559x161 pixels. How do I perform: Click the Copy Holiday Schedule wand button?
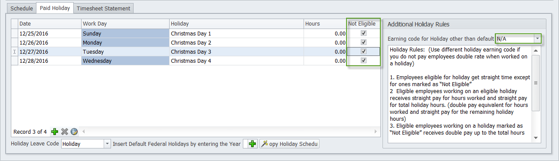[289, 144]
